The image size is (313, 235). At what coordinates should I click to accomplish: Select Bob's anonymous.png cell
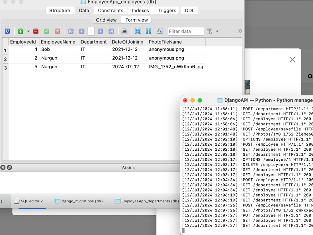tap(176, 50)
